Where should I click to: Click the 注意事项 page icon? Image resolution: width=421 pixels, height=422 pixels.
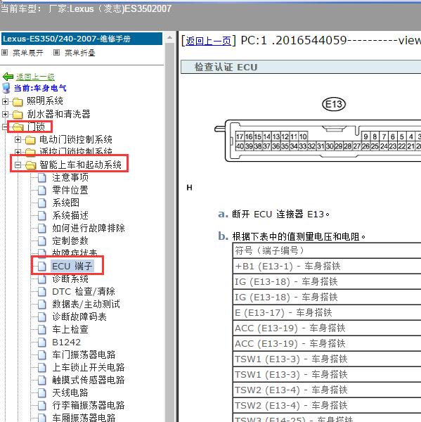[x=41, y=178]
